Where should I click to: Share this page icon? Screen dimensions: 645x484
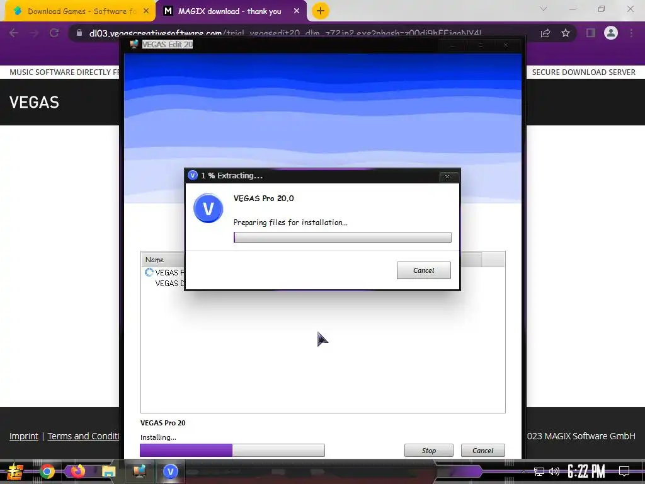(x=545, y=33)
